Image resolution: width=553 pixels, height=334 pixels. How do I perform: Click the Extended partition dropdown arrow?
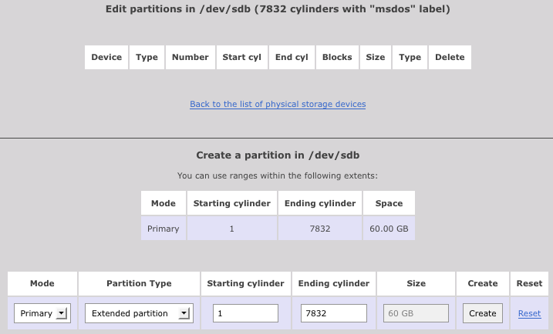[x=184, y=313]
